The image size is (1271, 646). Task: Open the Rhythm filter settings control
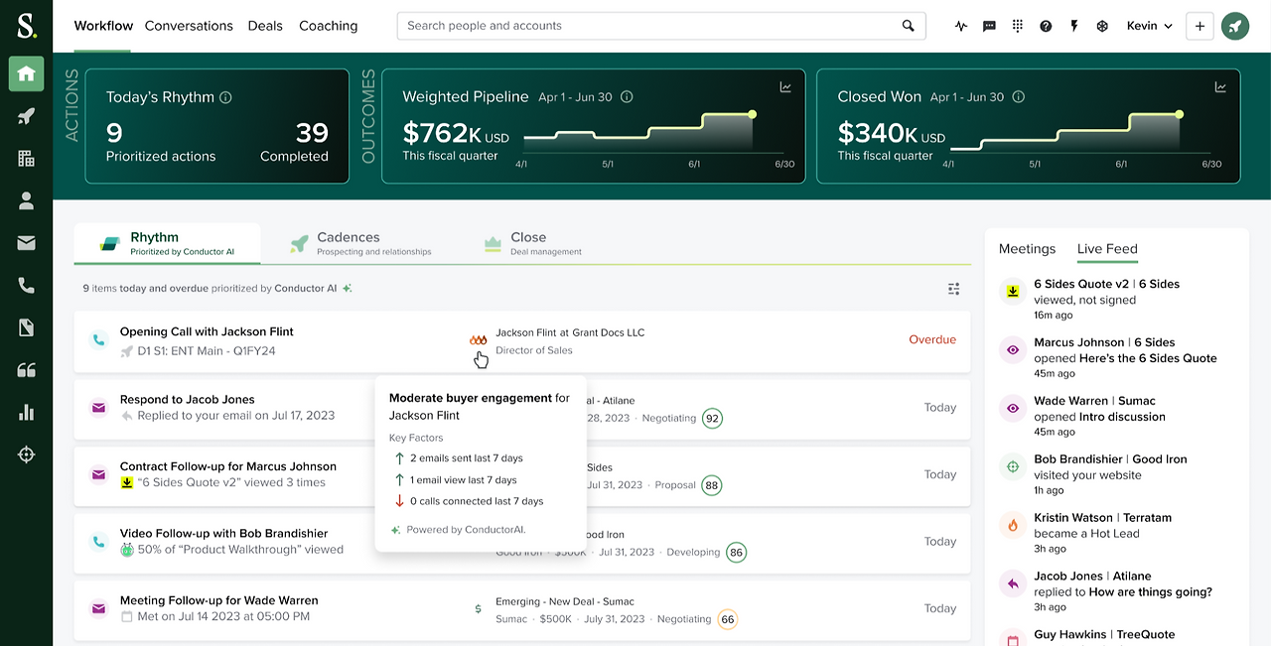[953, 289]
